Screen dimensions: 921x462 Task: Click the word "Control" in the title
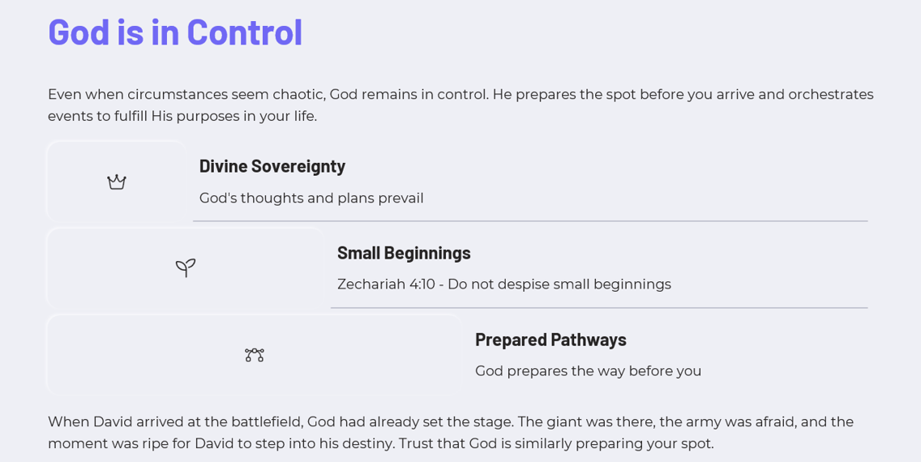(x=244, y=32)
